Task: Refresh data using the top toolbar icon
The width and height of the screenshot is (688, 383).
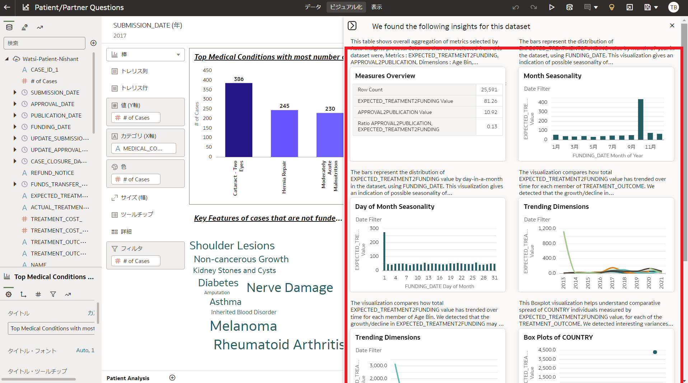Action: tap(570, 7)
